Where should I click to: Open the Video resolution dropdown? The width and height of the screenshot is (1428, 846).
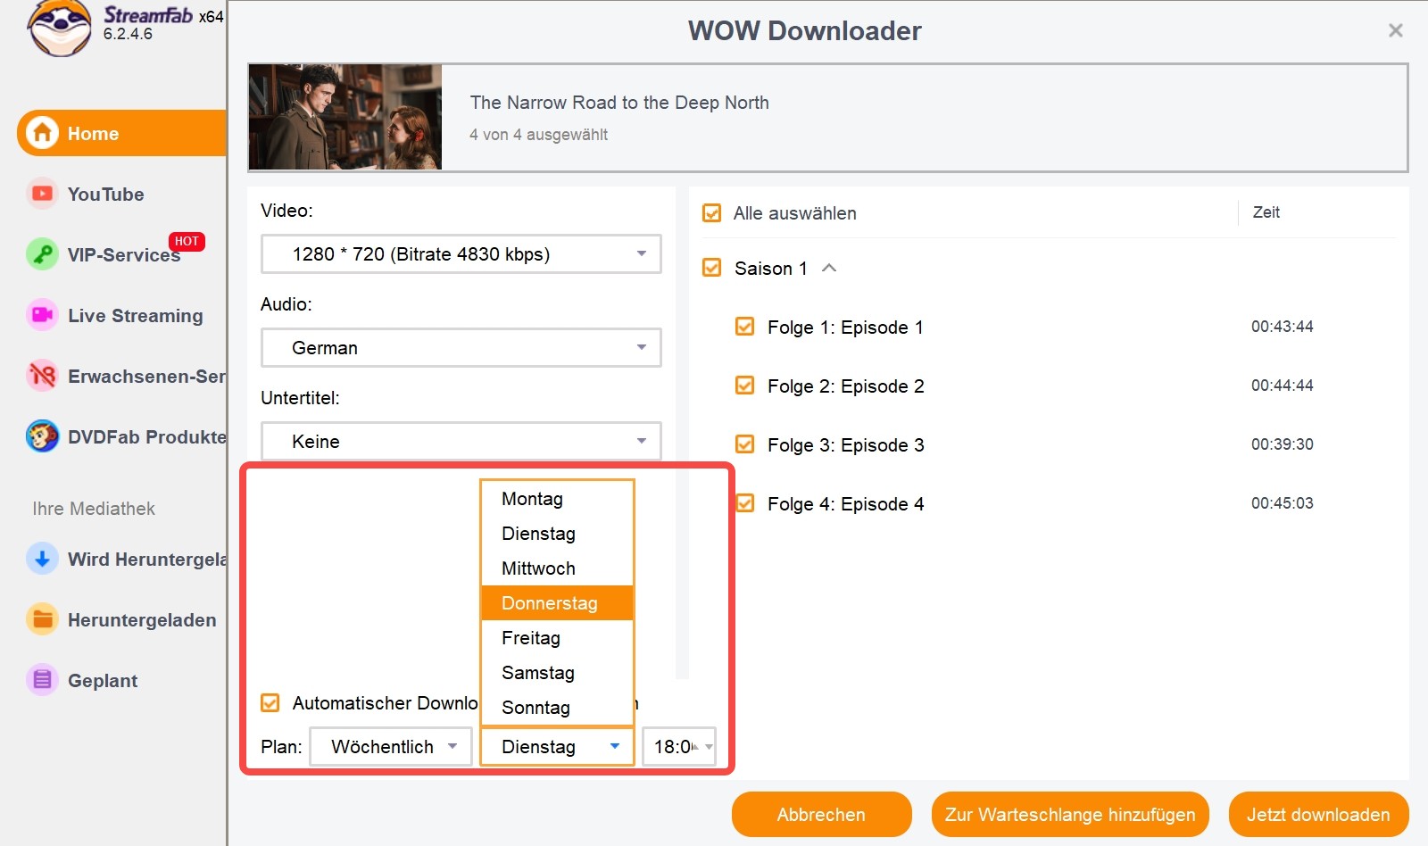click(461, 253)
